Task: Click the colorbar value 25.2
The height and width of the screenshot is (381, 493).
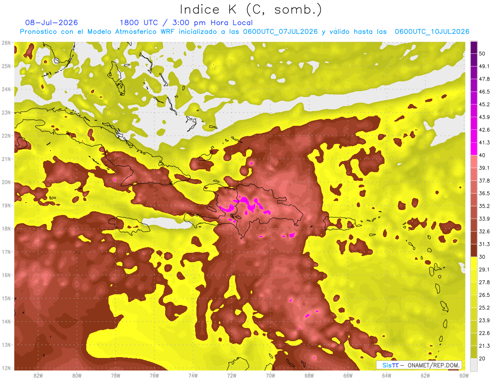Action: coord(484,308)
